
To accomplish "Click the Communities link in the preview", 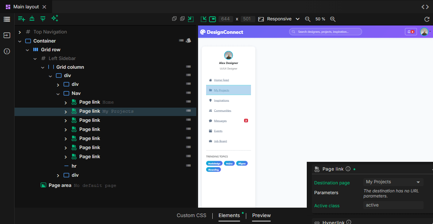I will [223, 111].
